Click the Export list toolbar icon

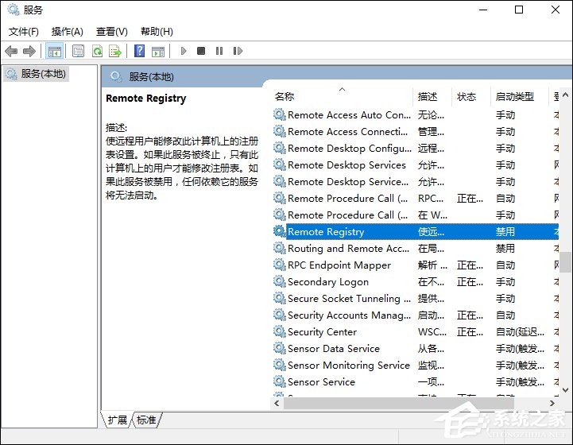(115, 51)
